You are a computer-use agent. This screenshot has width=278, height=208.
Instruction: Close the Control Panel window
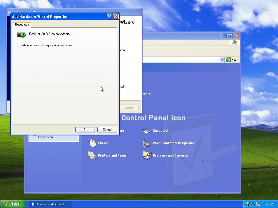coord(237,36)
